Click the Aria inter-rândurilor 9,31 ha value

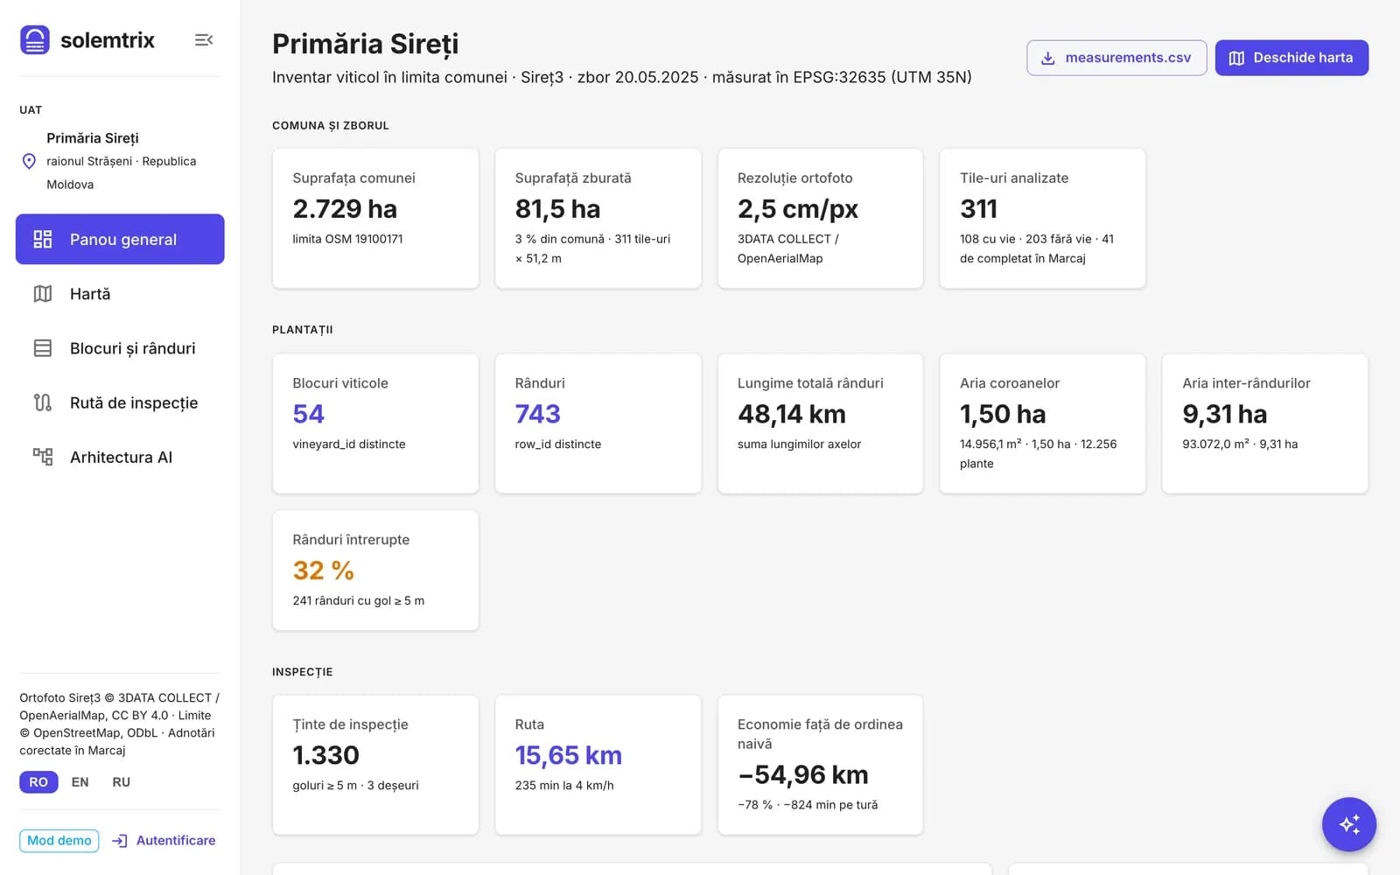click(x=1224, y=414)
